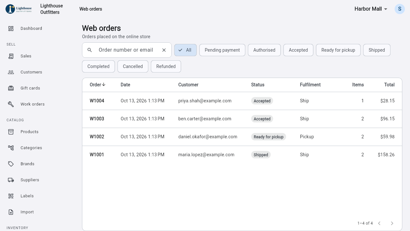Show only Completed orders
Viewport: 410px width, 231px height.
coord(98,66)
